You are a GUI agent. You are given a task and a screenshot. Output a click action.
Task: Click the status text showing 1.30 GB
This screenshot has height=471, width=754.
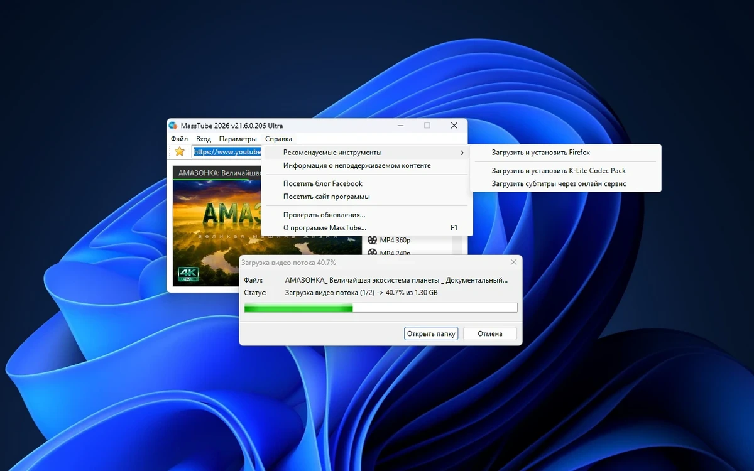coord(361,293)
